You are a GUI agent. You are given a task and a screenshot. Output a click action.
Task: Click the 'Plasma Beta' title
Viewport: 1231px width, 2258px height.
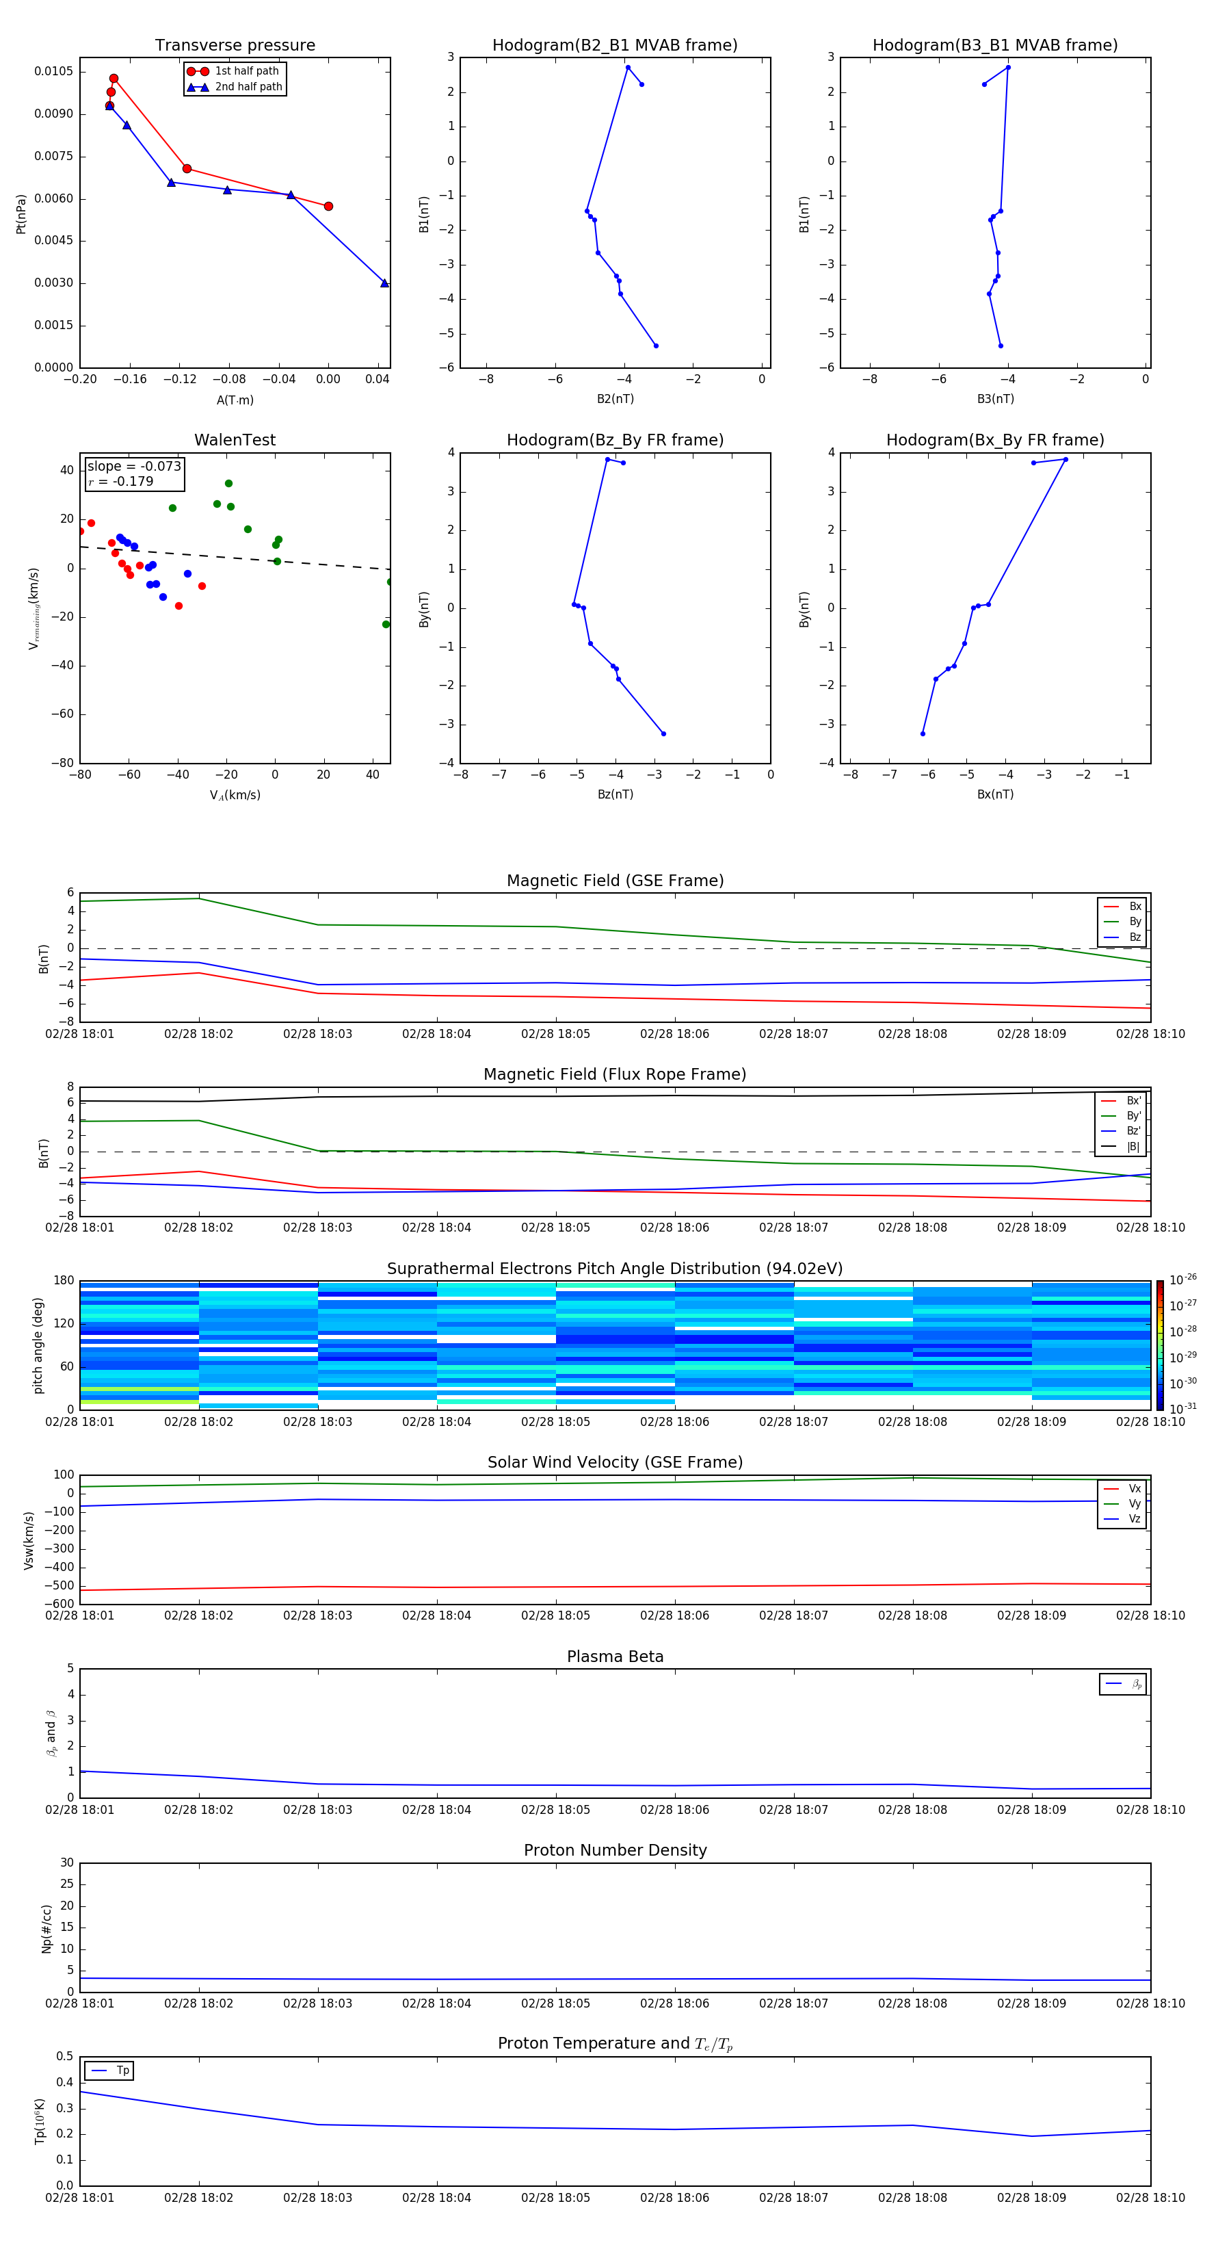coord(615,1657)
